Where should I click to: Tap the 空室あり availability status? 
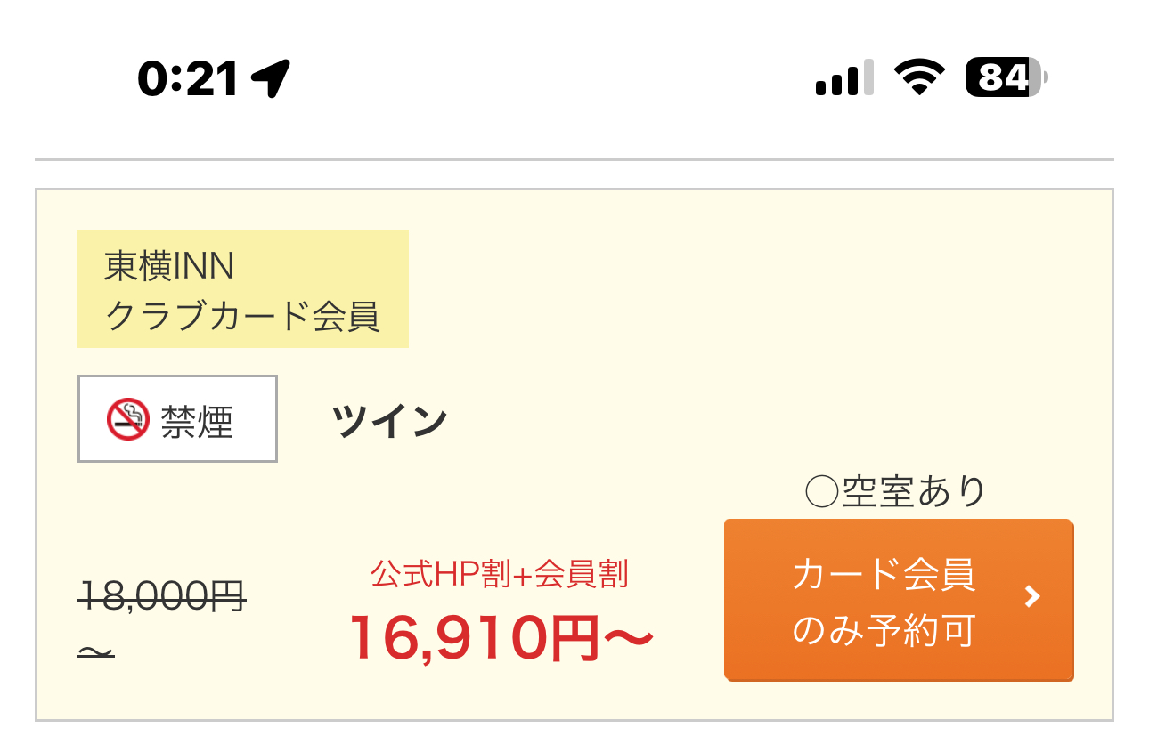point(914,491)
